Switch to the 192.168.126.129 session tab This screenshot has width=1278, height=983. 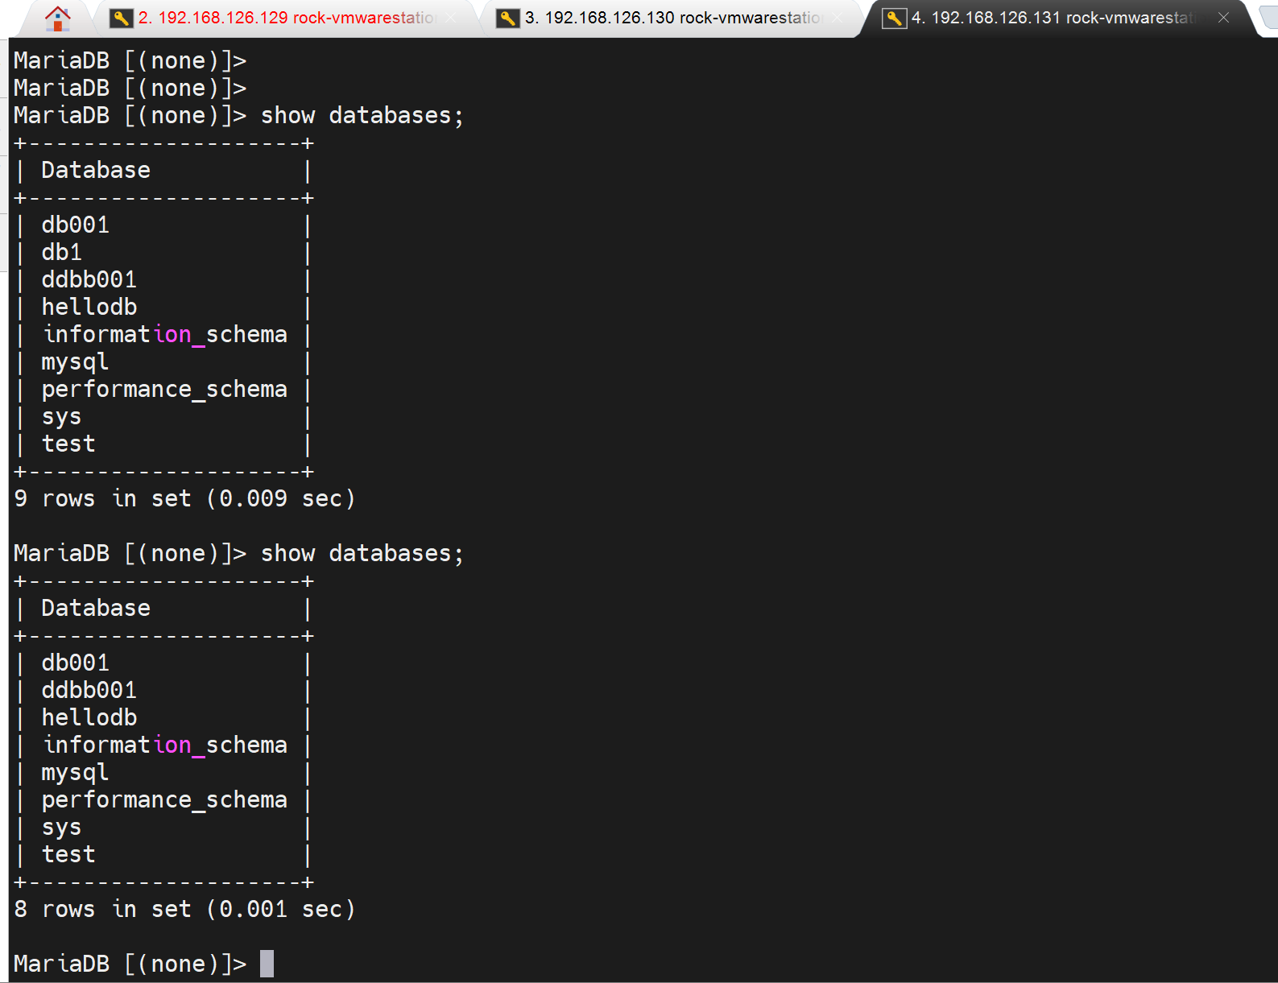(286, 18)
